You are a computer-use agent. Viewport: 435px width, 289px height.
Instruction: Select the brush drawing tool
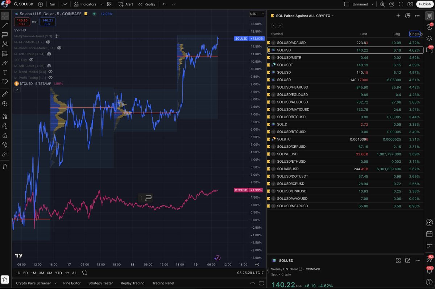click(5, 64)
